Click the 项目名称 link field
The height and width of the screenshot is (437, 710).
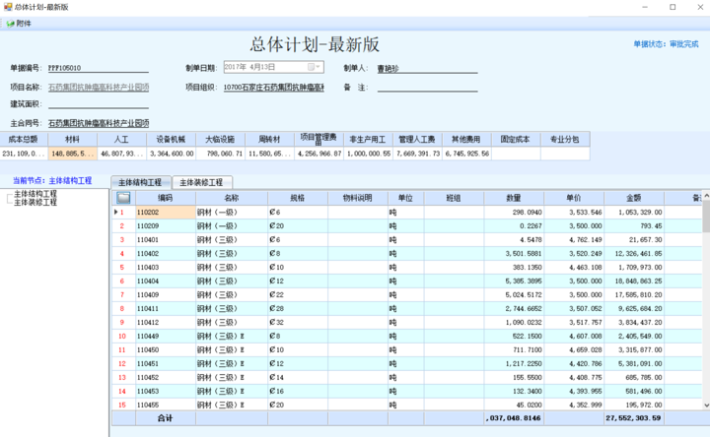99,87
